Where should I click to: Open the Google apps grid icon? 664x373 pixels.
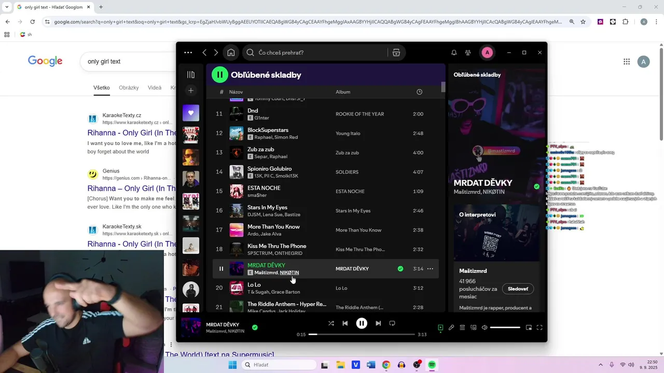(627, 62)
